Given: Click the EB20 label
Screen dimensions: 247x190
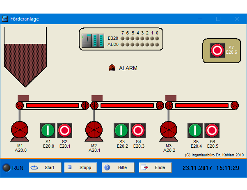Looking at the screenshot, I should point(113,38).
